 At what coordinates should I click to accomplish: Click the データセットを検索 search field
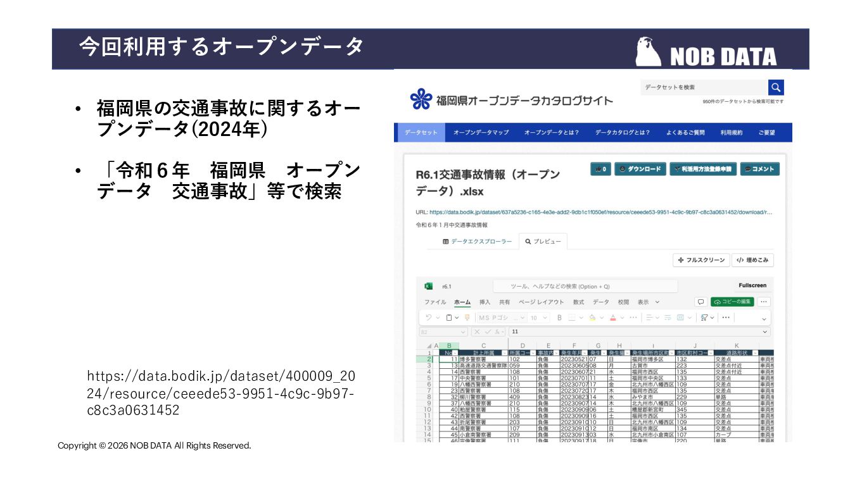tap(704, 87)
